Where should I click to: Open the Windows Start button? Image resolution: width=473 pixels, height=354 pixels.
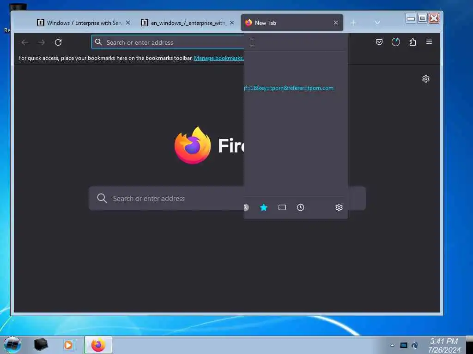tap(12, 345)
